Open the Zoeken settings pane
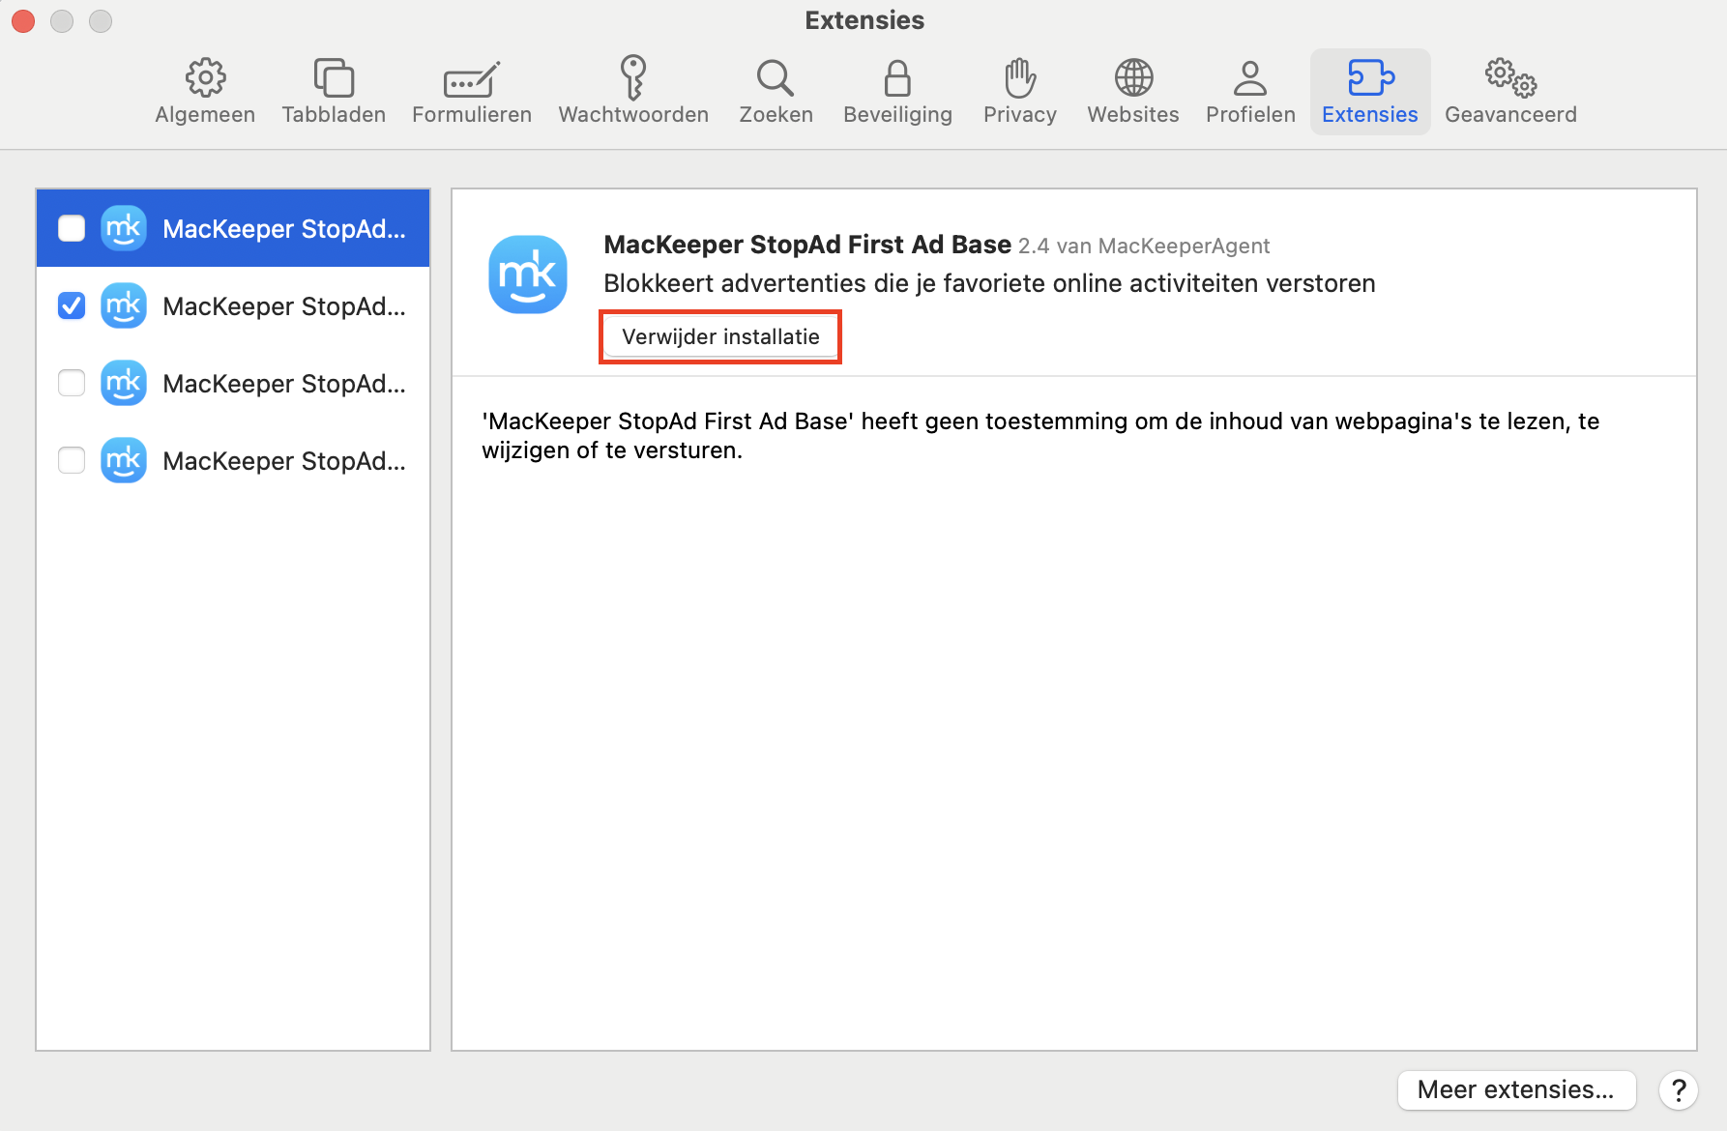 click(775, 91)
